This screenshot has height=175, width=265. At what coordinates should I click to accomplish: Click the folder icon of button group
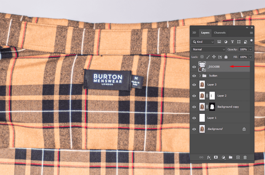[x=204, y=75]
